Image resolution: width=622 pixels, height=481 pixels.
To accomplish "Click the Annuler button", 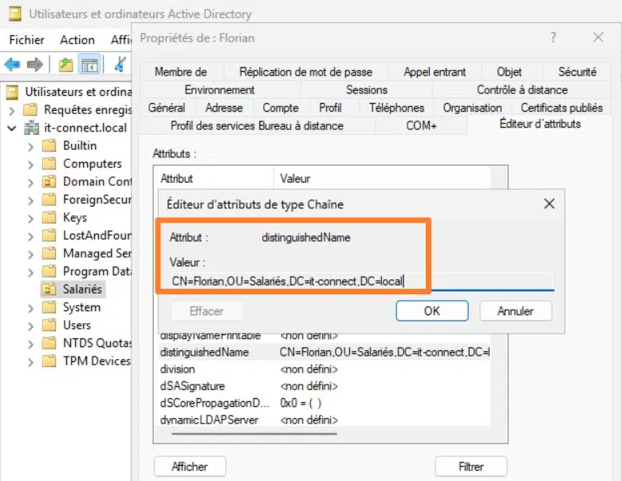I will click(515, 311).
